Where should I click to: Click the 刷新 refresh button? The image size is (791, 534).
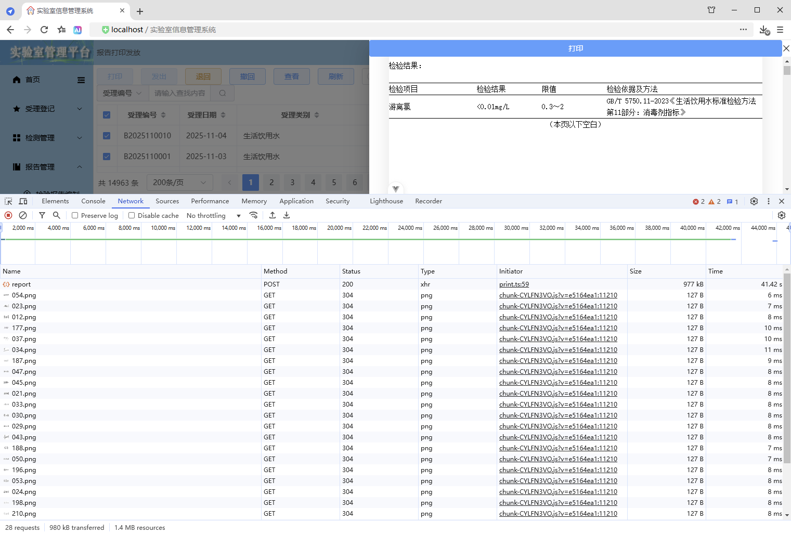[335, 76]
